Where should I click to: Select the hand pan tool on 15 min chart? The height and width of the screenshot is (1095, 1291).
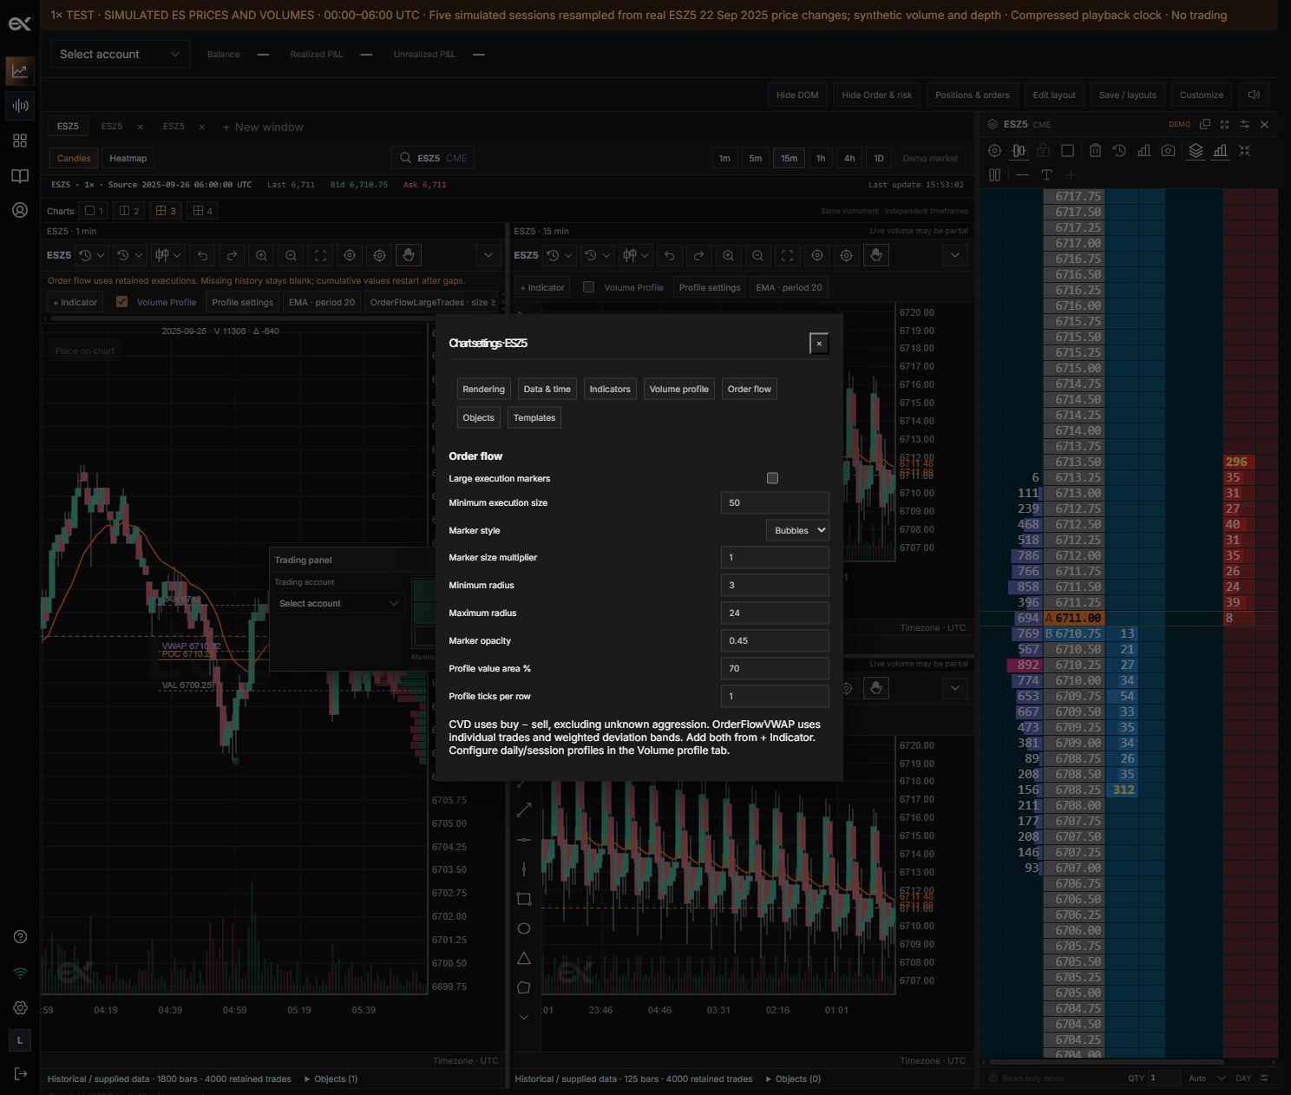coord(876,255)
